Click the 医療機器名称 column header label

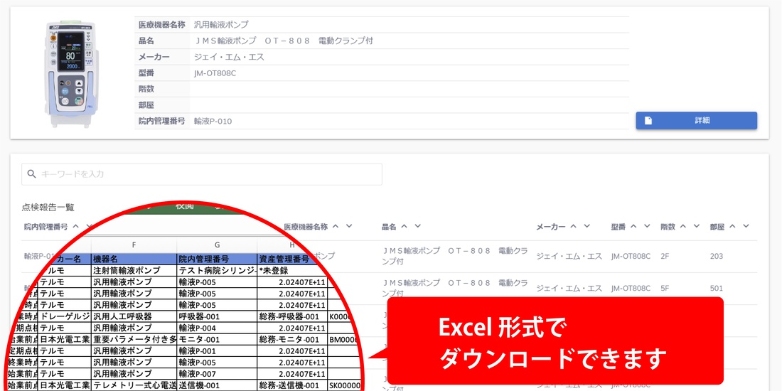coord(306,226)
